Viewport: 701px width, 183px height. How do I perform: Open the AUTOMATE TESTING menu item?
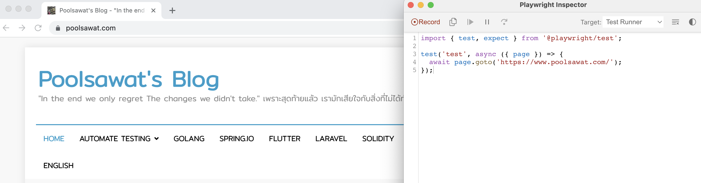tap(115, 138)
